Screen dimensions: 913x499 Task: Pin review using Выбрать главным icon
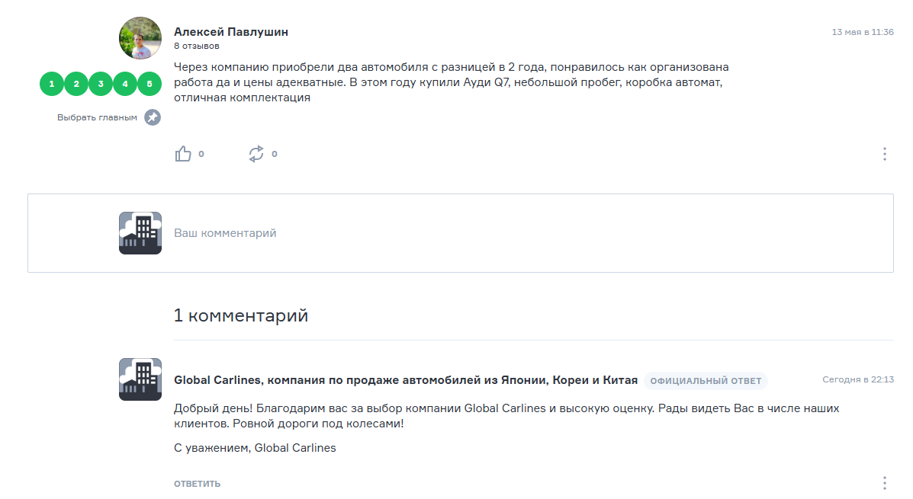[153, 117]
